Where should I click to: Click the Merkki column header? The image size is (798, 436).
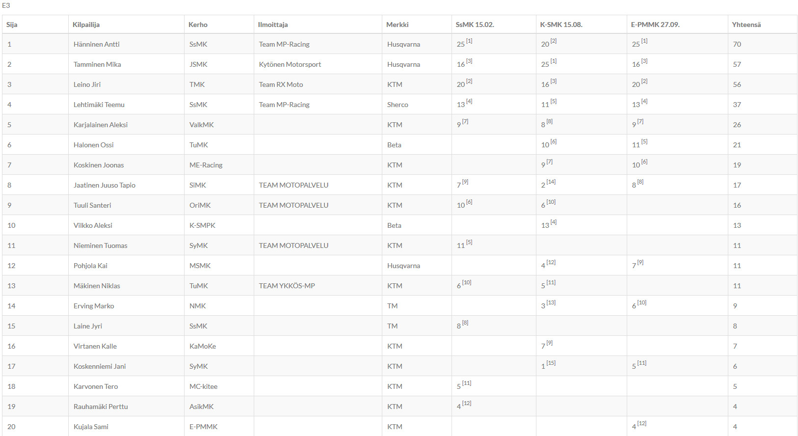click(397, 25)
